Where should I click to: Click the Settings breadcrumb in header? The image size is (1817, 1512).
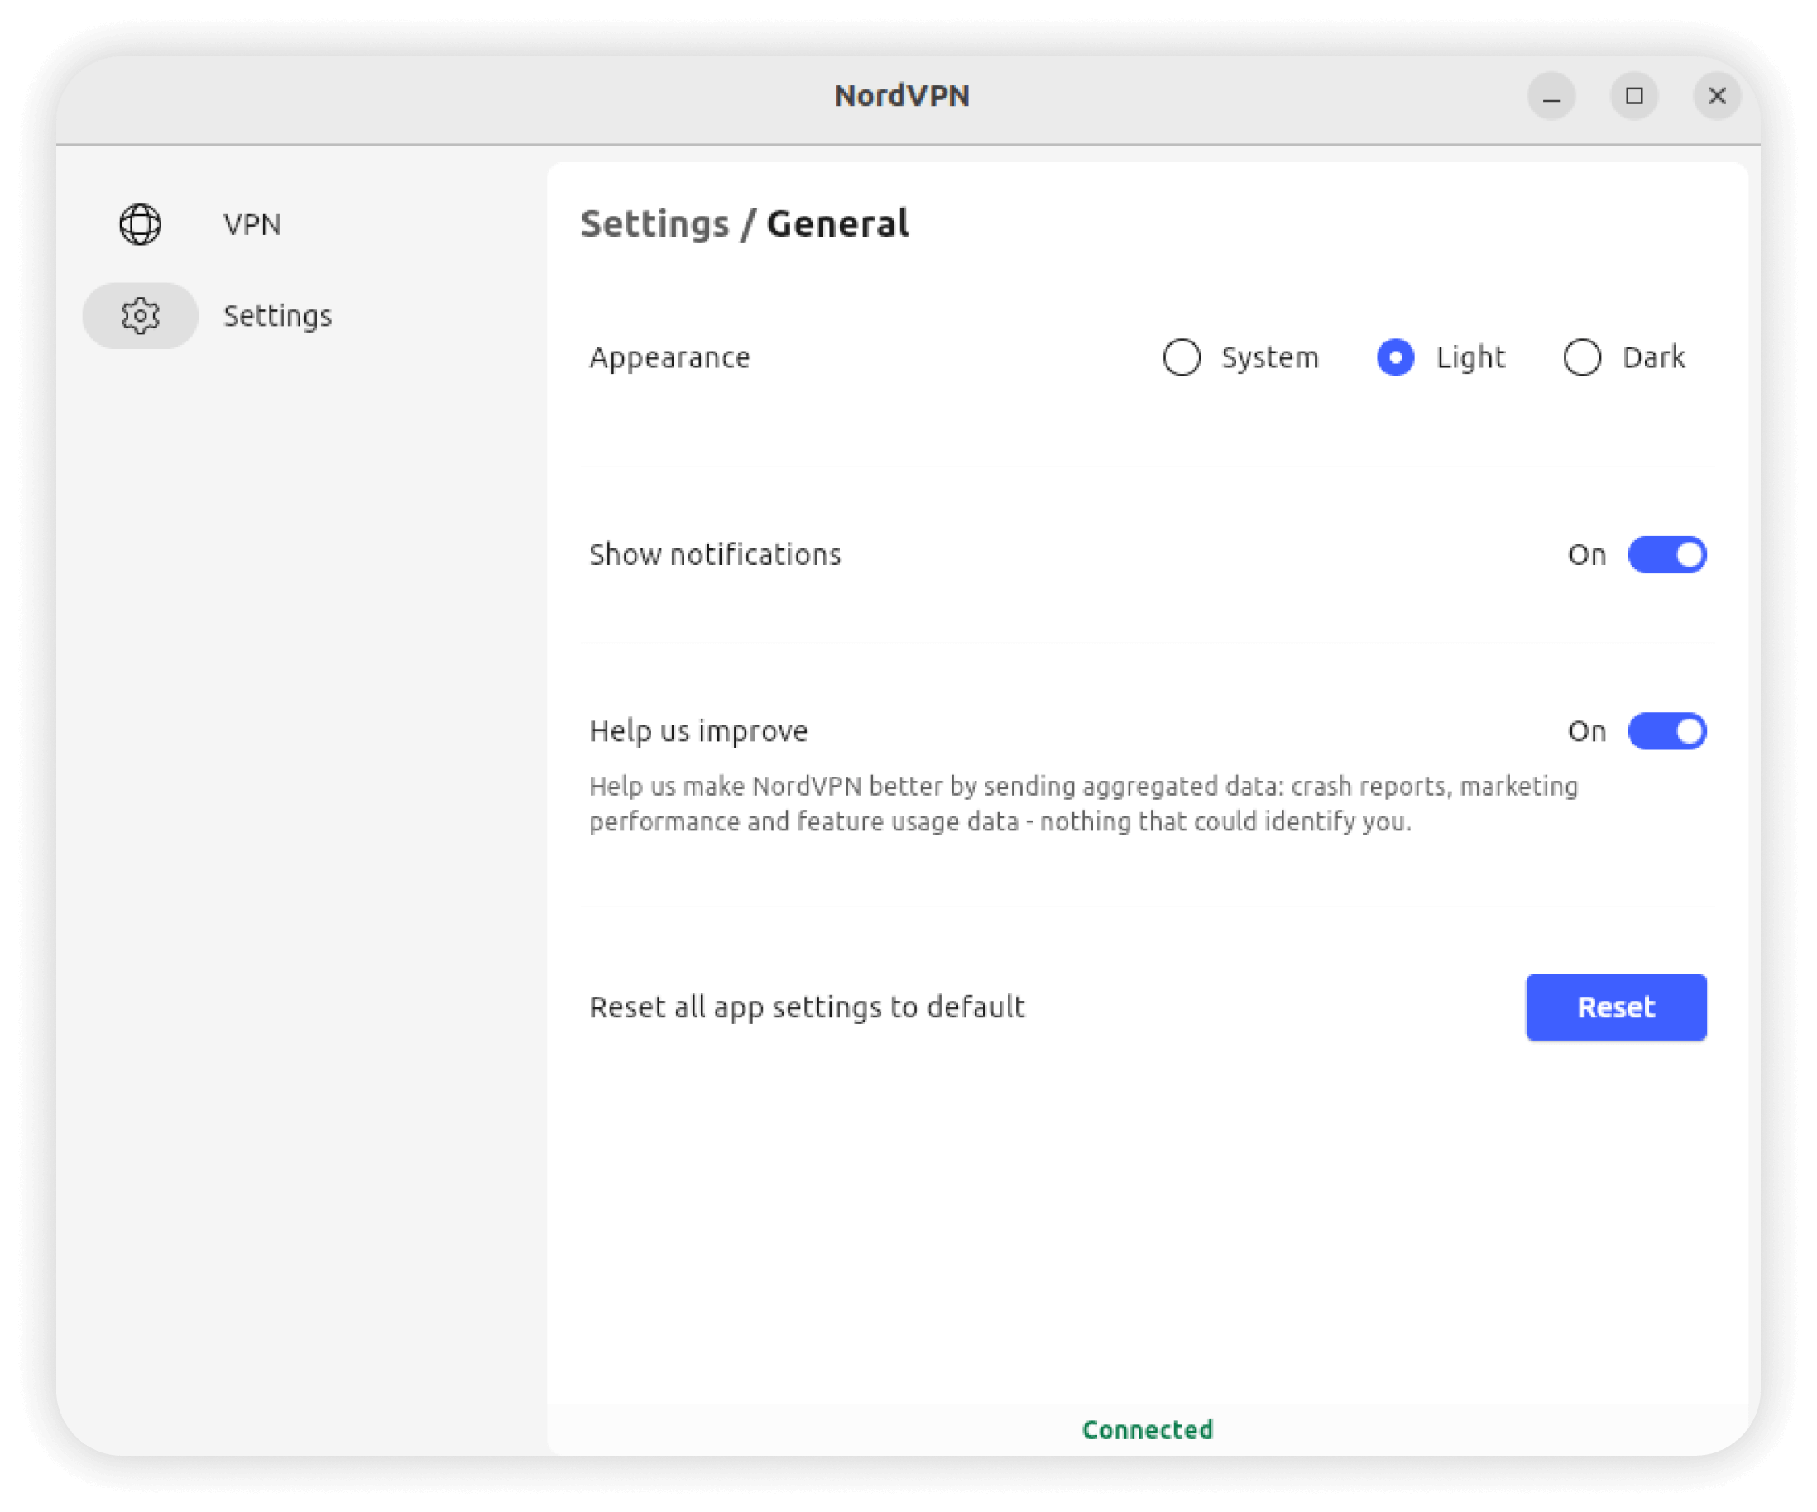(655, 224)
